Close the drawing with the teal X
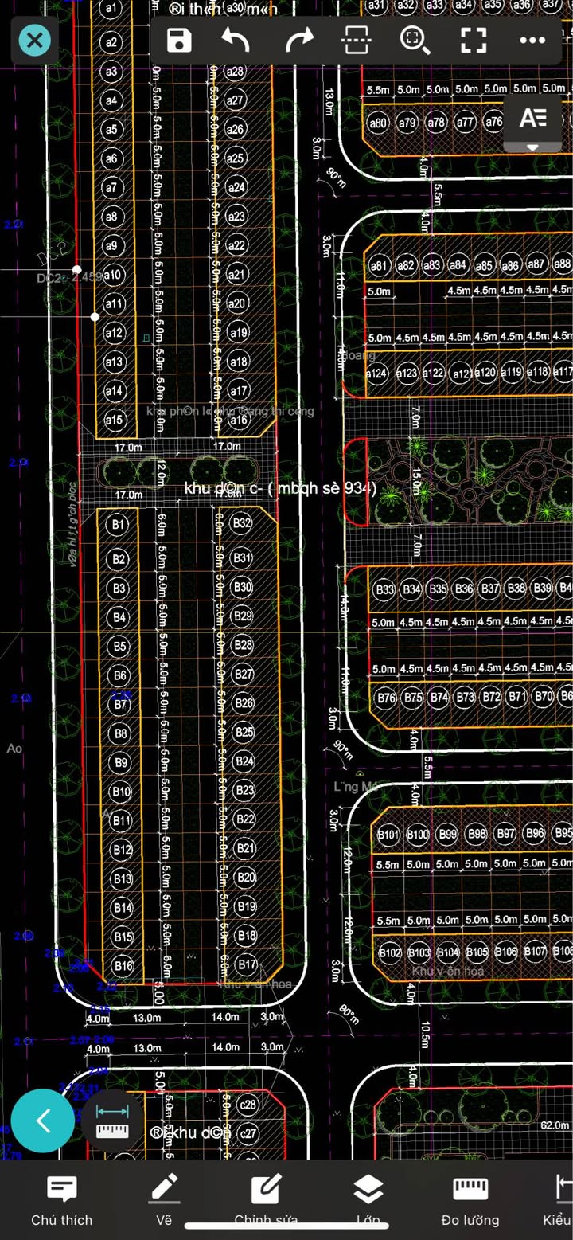 35,40
